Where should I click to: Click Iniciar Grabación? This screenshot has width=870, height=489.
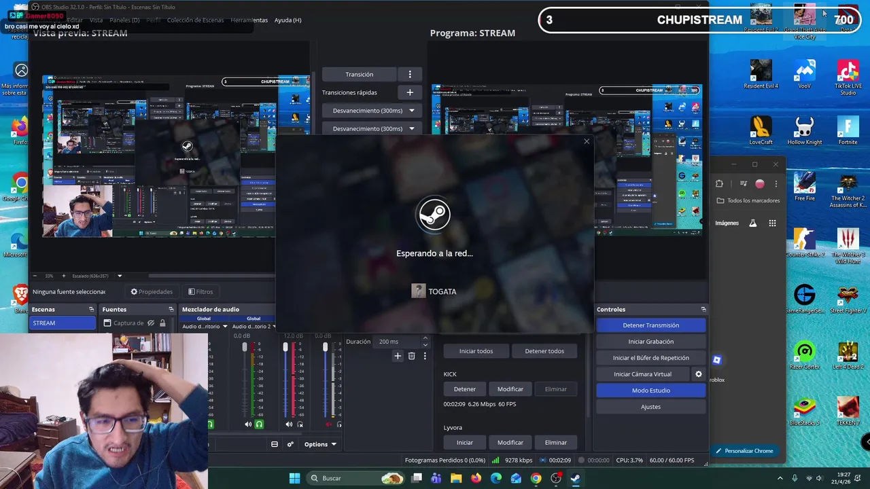tap(651, 342)
